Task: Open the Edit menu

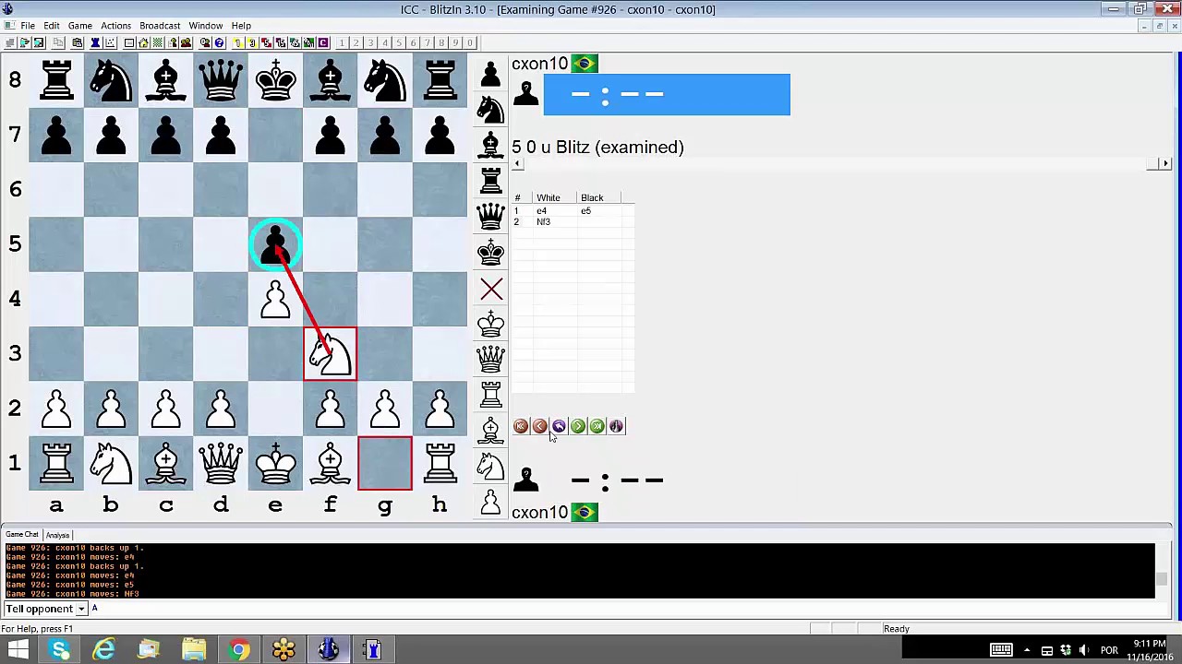Action: pos(52,26)
